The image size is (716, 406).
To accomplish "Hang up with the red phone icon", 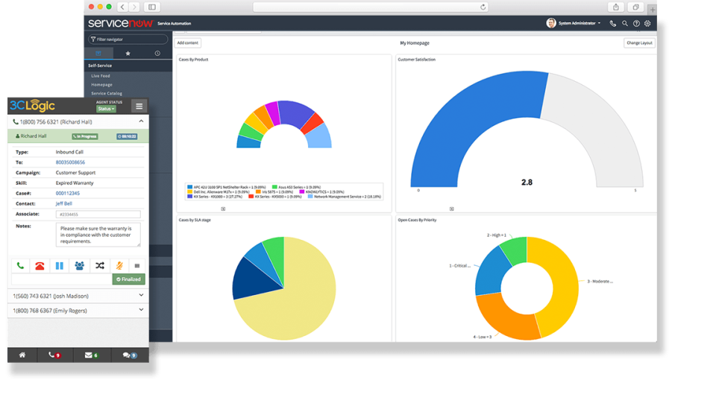I will 40,265.
